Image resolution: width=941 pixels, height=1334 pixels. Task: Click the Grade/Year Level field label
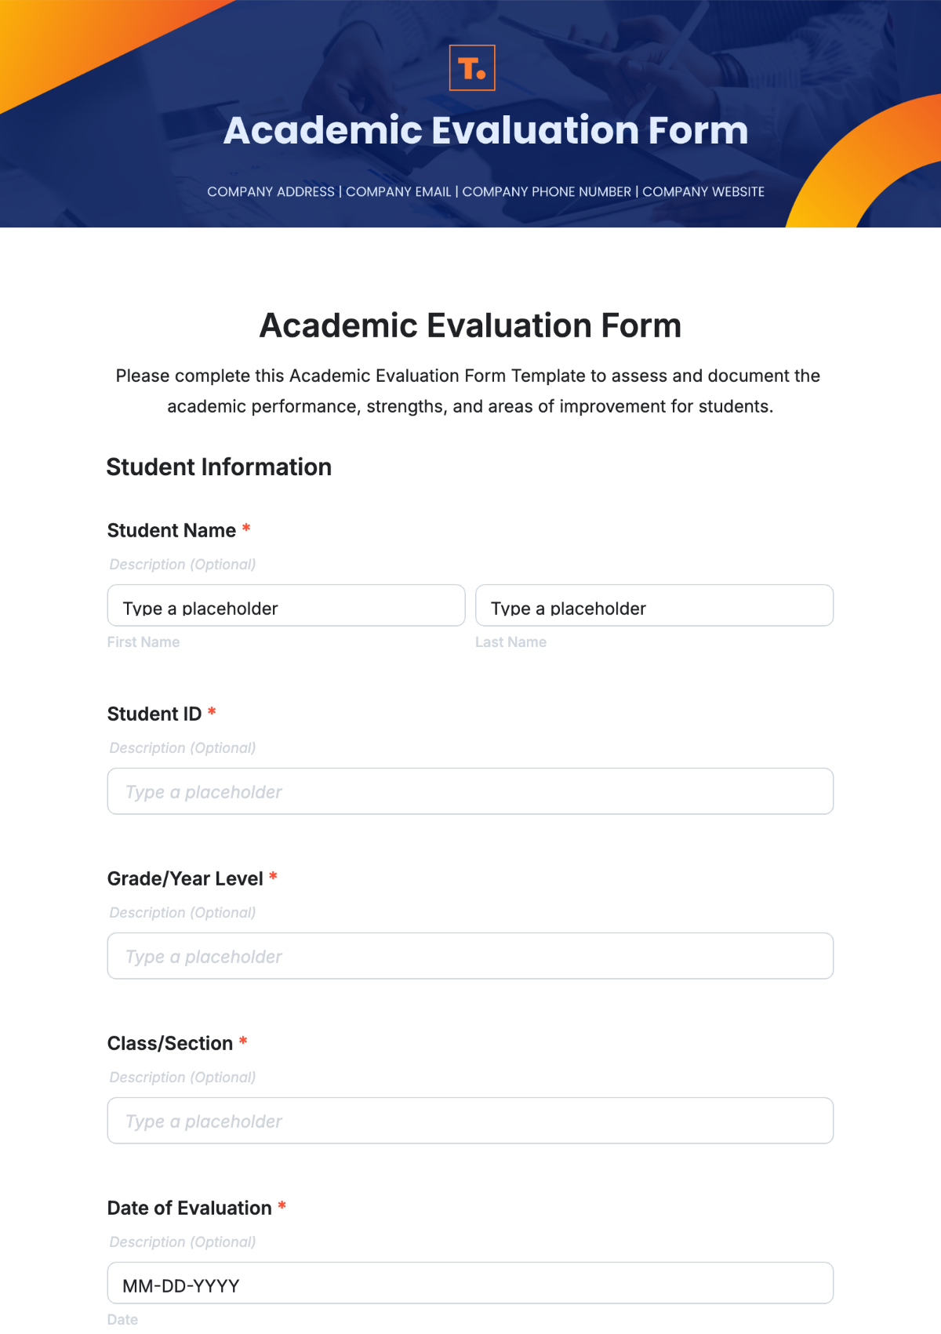185,878
